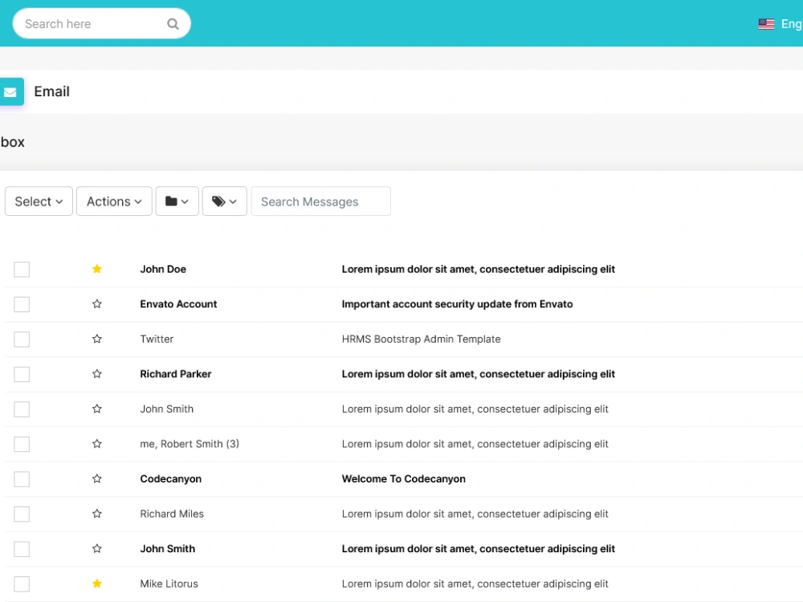The height and width of the screenshot is (602, 803).
Task: Open the Codecanyon sender name
Action: 170,479
